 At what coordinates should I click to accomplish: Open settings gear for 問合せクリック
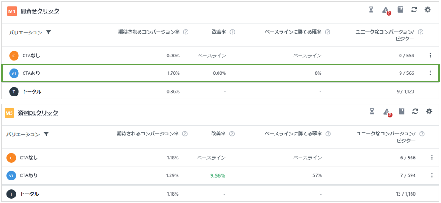tap(428, 10)
